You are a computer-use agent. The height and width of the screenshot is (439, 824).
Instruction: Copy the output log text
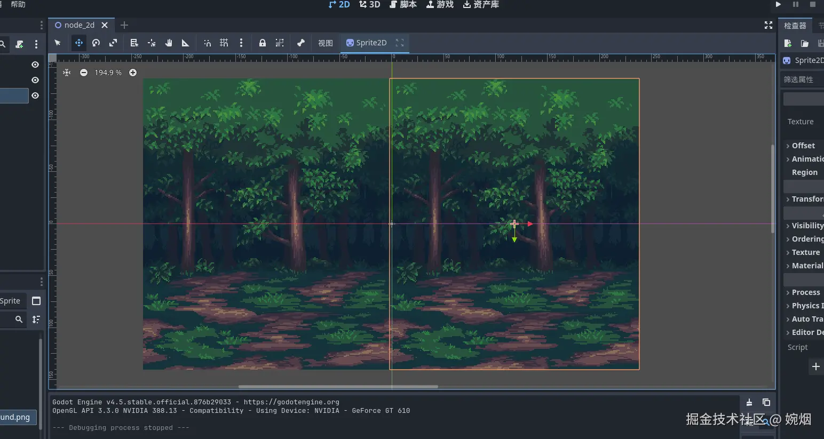coord(766,402)
